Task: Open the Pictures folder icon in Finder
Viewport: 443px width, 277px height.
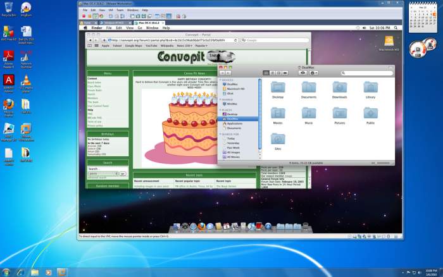Action: [340, 113]
